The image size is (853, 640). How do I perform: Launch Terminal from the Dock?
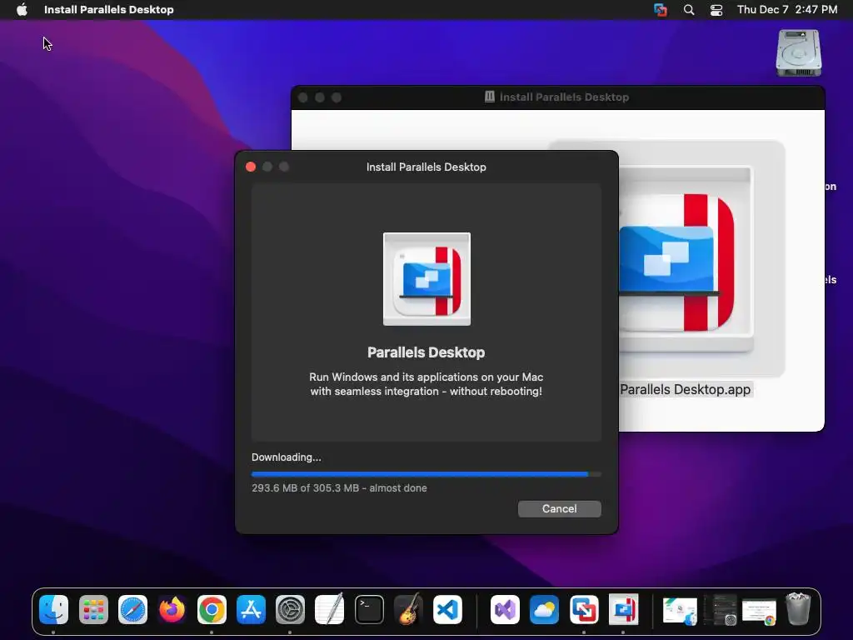click(369, 609)
